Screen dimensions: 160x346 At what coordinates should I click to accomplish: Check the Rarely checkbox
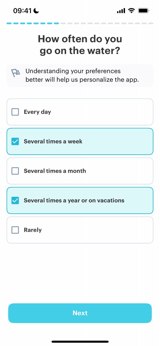[x=15, y=230]
